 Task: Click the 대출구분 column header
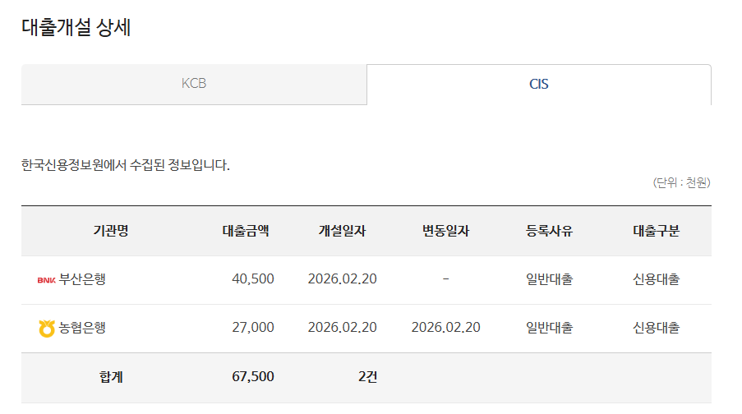[656, 231]
